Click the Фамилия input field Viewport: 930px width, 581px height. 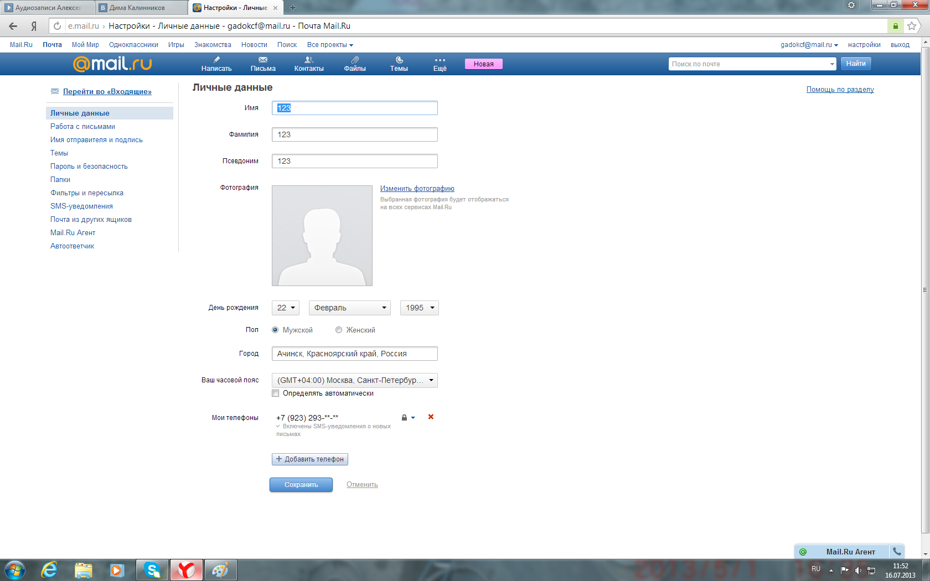pos(355,134)
